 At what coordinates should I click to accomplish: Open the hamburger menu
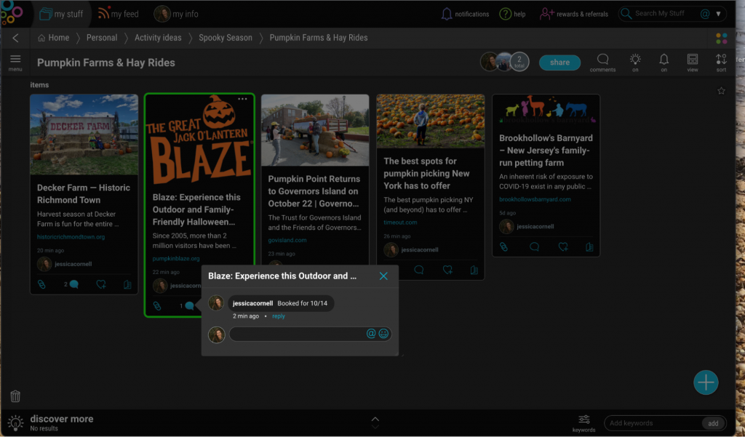click(15, 63)
